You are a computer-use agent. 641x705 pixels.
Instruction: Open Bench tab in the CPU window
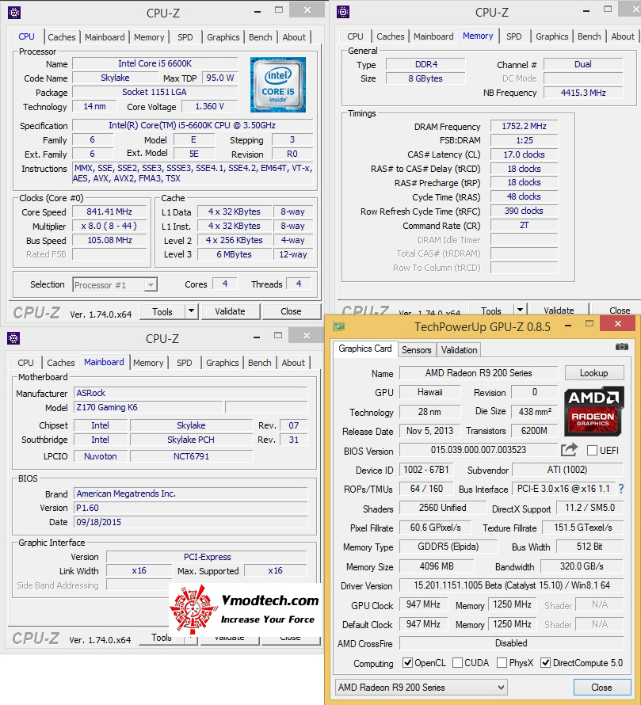(x=261, y=37)
